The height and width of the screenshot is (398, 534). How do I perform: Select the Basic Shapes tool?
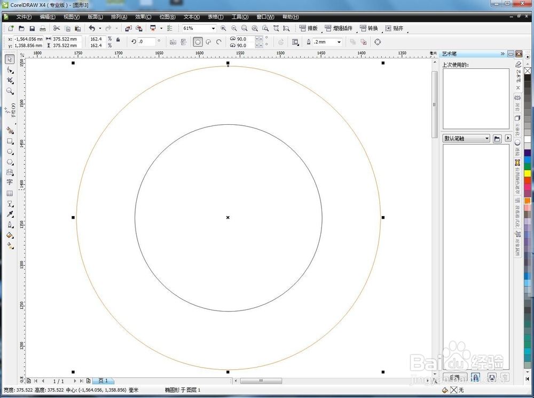[10, 172]
